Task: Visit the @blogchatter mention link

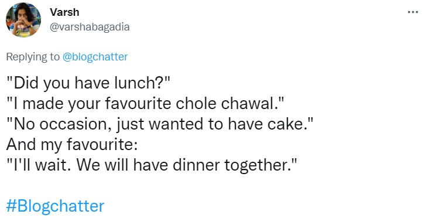Action: tap(95, 57)
